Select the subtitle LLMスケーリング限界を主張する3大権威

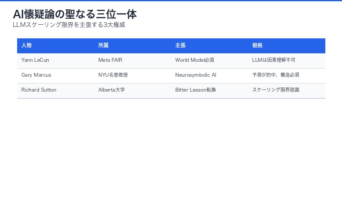click(x=69, y=25)
